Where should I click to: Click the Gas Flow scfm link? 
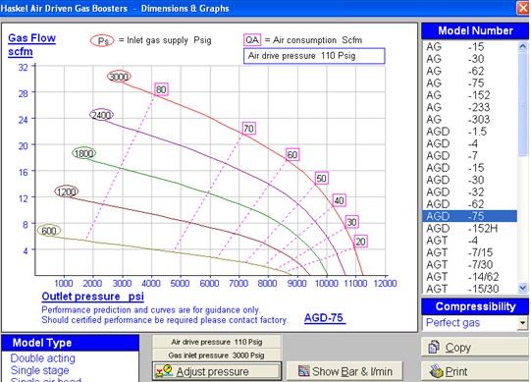pos(31,45)
